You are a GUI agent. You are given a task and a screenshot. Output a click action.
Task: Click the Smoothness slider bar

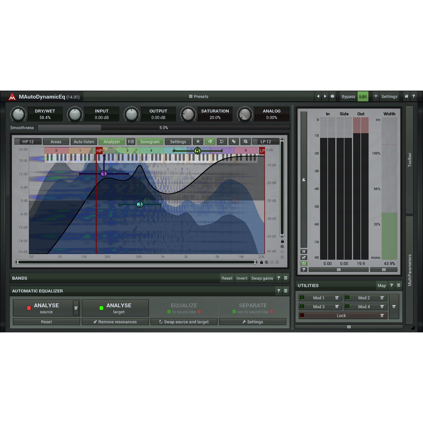(164, 128)
